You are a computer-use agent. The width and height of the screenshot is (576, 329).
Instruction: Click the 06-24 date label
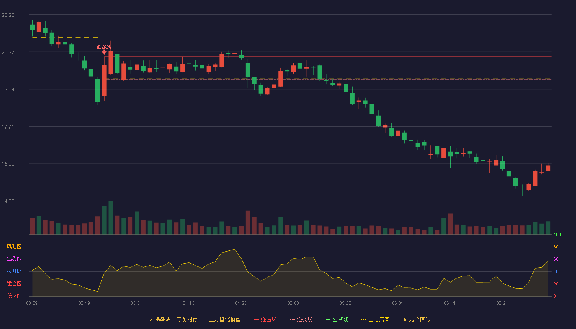[x=502, y=303]
